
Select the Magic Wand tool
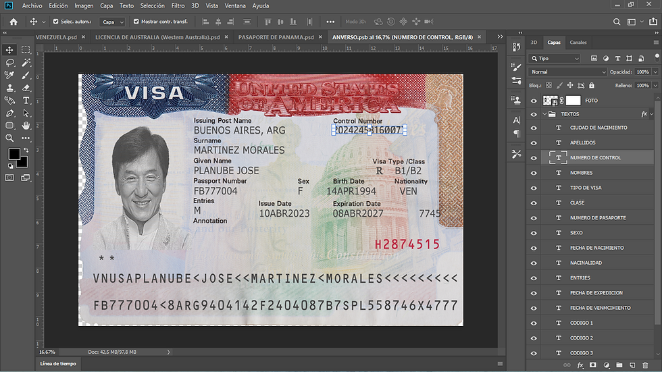point(26,62)
